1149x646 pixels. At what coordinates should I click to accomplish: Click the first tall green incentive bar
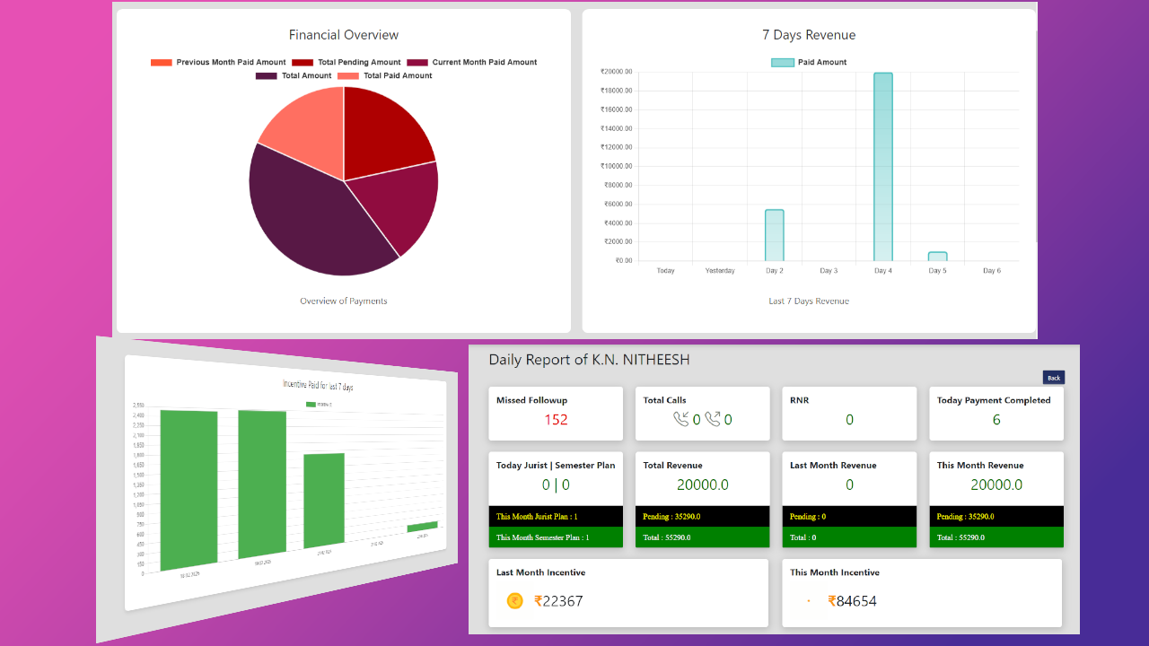(x=189, y=489)
